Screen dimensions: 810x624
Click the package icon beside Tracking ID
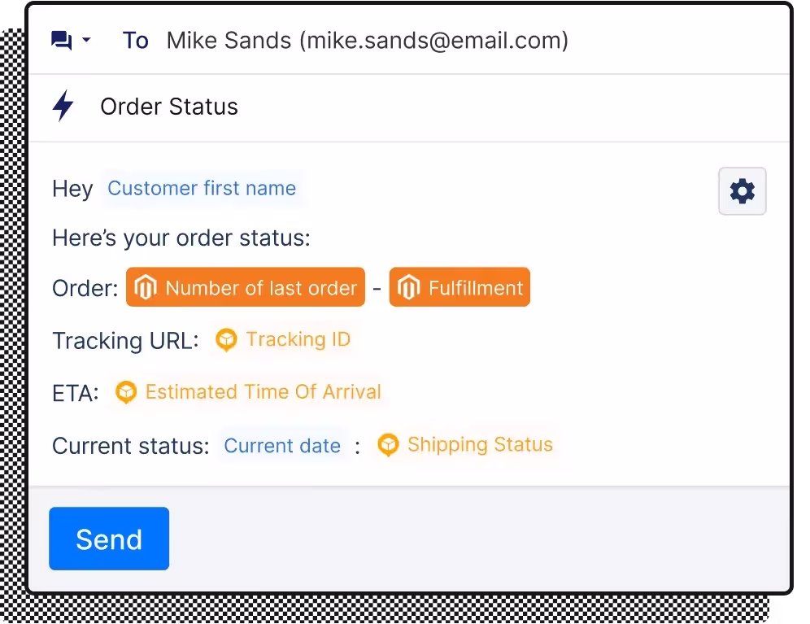click(x=226, y=340)
